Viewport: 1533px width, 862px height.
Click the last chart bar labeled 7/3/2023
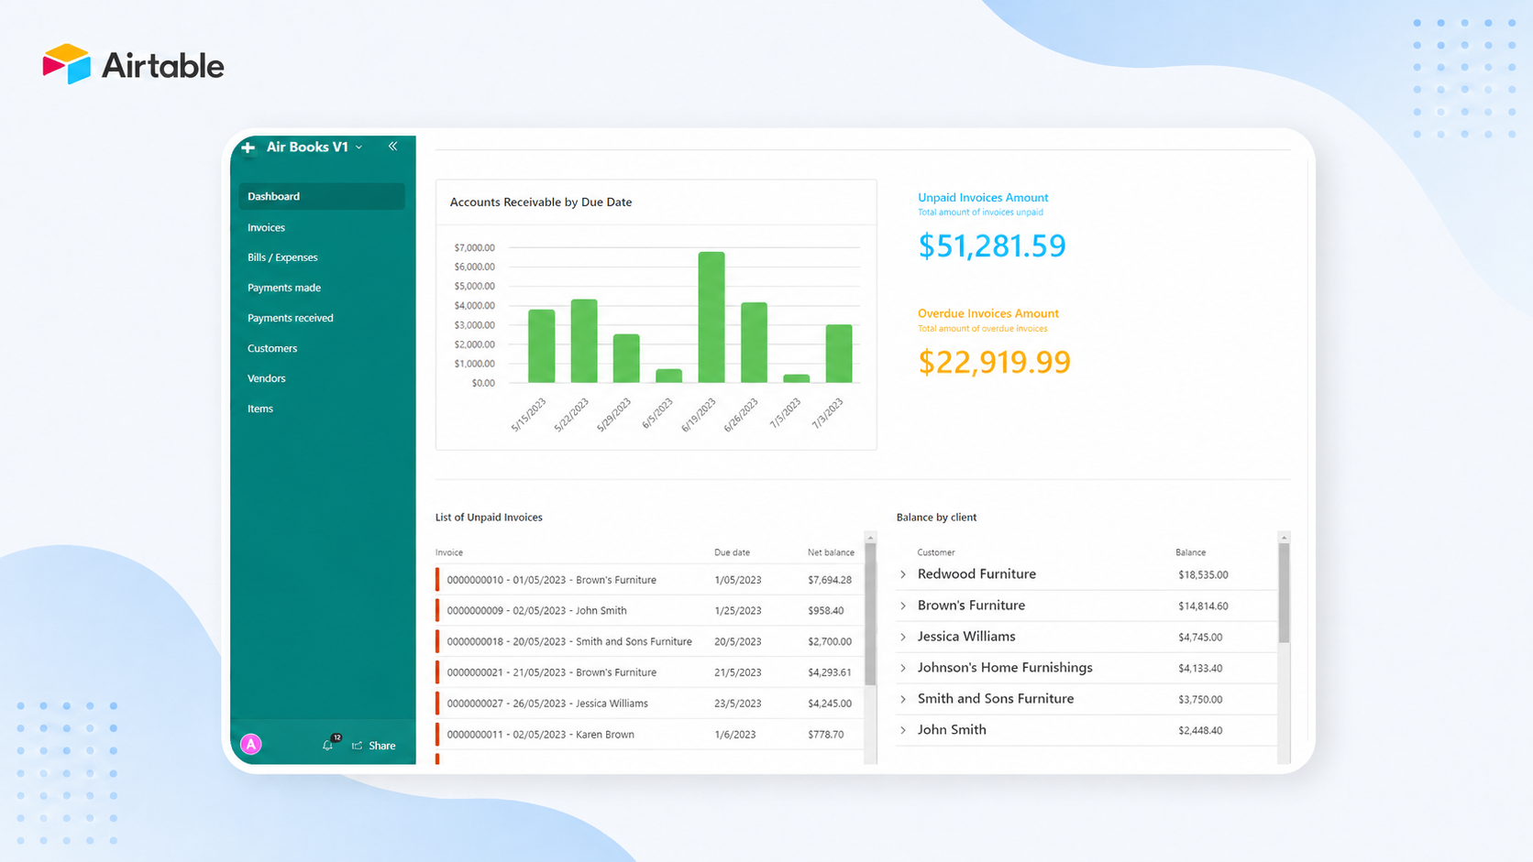839,354
